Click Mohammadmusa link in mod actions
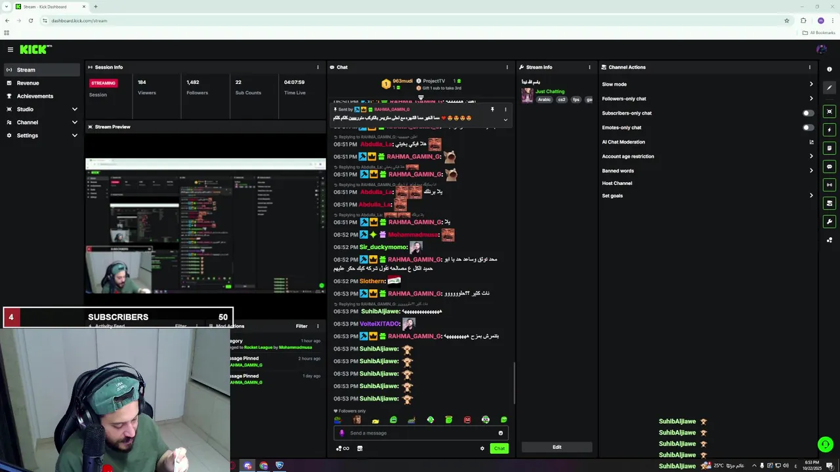This screenshot has width=840, height=472. click(295, 347)
